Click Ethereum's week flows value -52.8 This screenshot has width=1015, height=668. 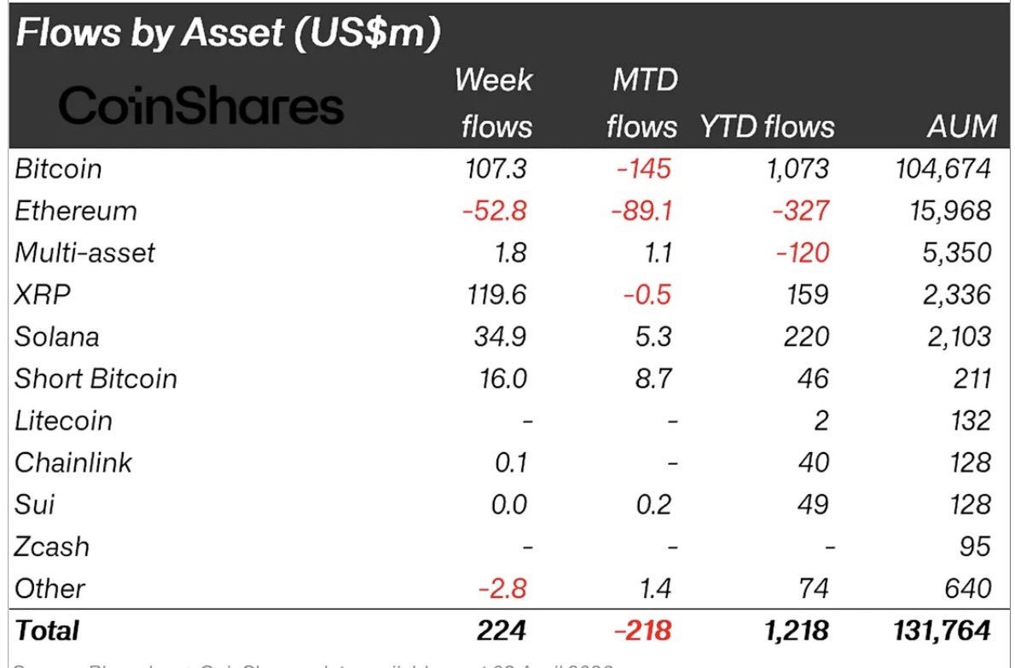495,210
